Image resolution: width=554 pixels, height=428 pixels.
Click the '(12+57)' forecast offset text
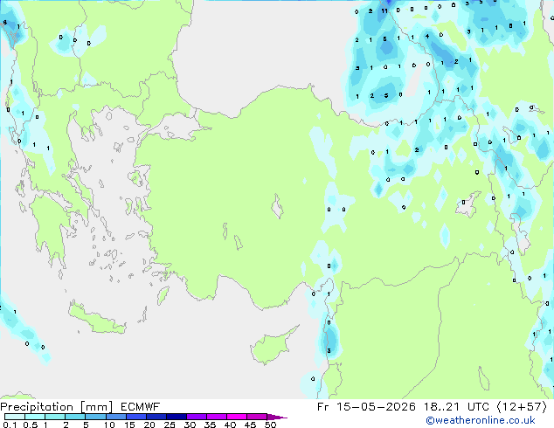tap(523, 407)
